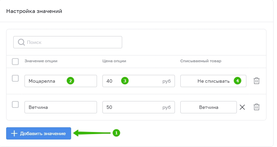This screenshot has height=147, width=277.
Task: Click the Значение опции column header
Action: tap(41, 61)
